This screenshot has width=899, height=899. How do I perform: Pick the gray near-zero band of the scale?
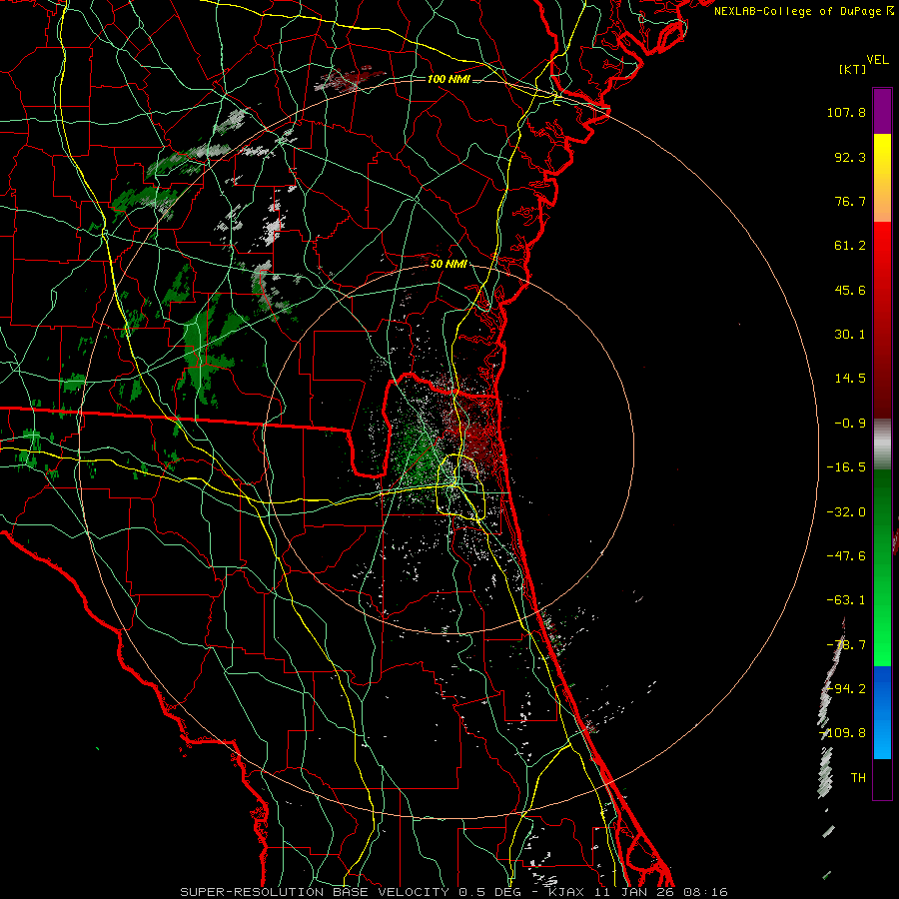point(882,445)
